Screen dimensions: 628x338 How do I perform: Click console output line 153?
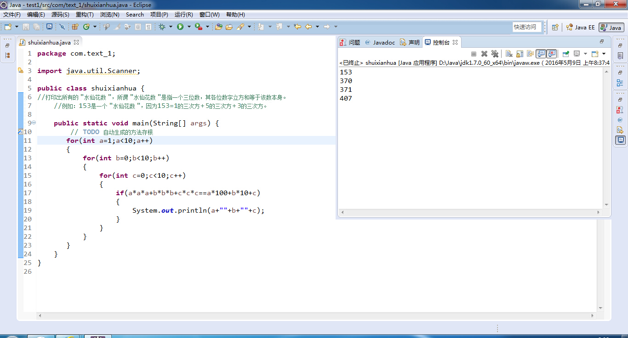[346, 72]
